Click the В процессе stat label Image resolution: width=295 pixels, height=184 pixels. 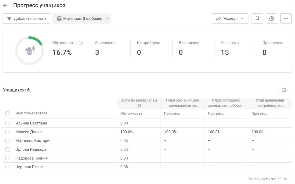click(189, 43)
